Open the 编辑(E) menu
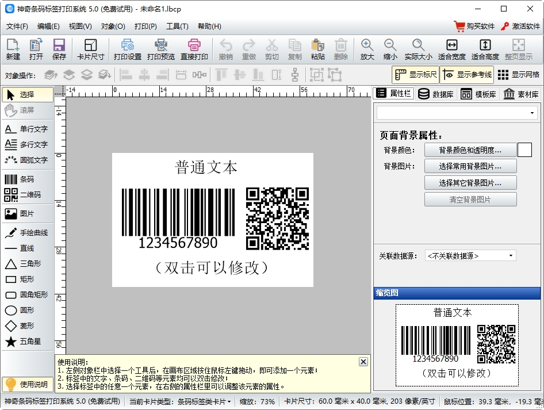This screenshot has width=544, height=410. point(48,26)
